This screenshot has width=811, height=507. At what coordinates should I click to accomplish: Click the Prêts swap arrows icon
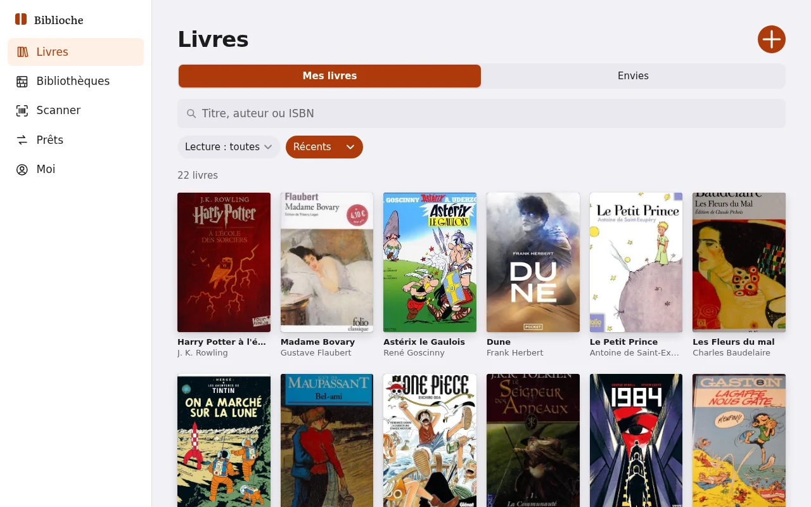[x=22, y=140]
